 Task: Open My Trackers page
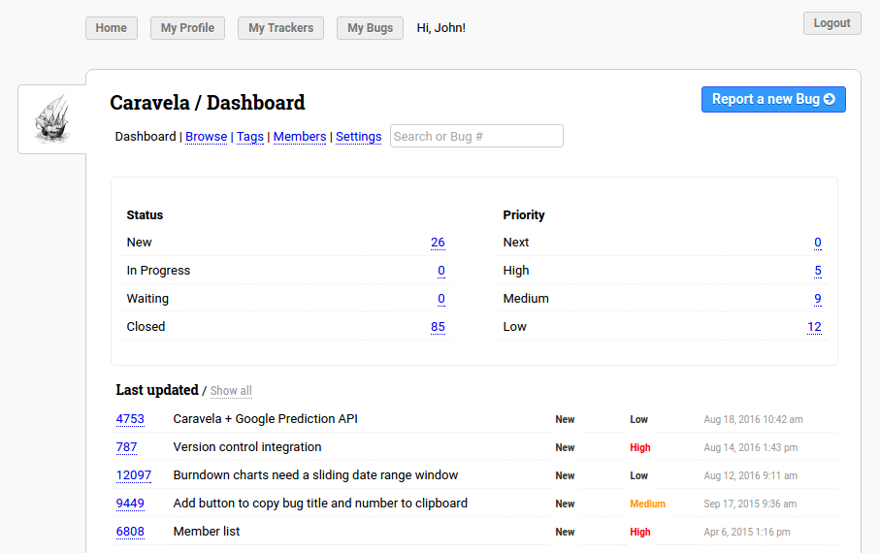tap(280, 28)
